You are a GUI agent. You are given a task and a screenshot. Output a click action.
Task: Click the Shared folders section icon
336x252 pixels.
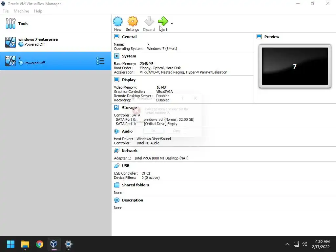(x=116, y=185)
